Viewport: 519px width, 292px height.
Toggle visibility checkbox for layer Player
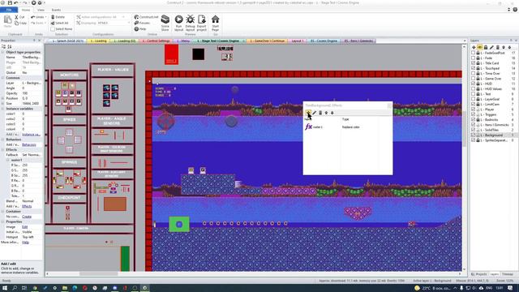tap(474, 109)
